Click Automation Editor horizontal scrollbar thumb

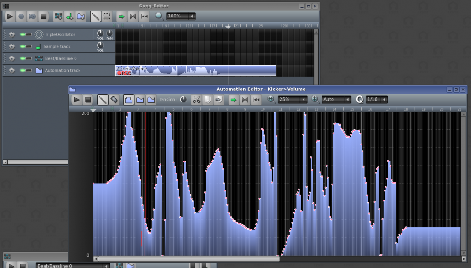click(x=189, y=259)
